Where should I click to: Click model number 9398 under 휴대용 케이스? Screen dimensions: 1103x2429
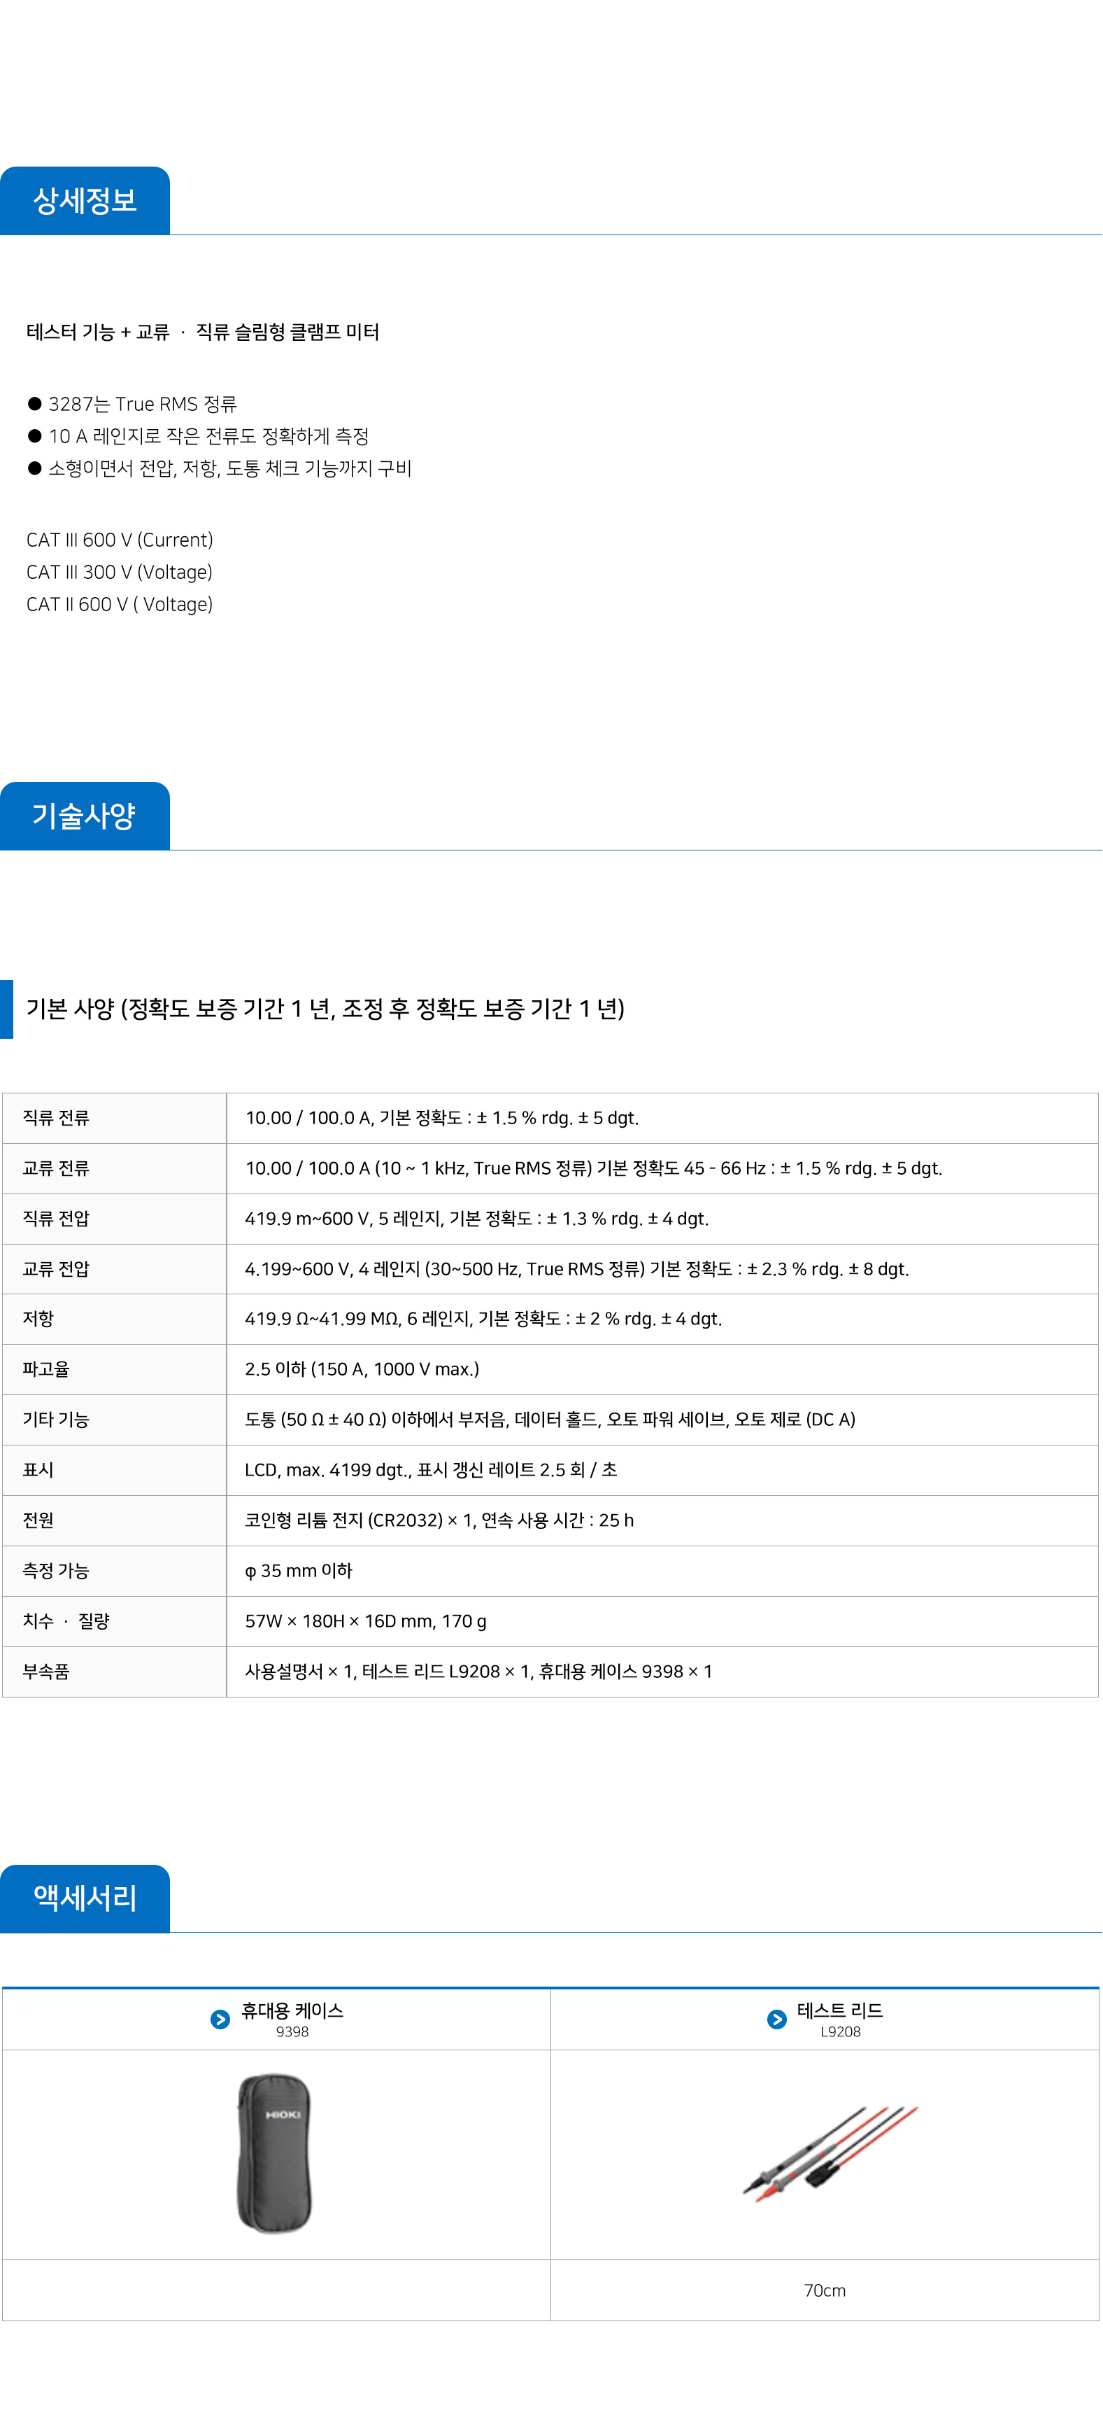click(292, 2032)
